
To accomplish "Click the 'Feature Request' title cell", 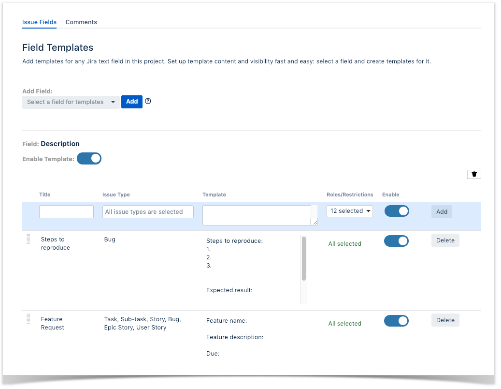I will point(52,323).
